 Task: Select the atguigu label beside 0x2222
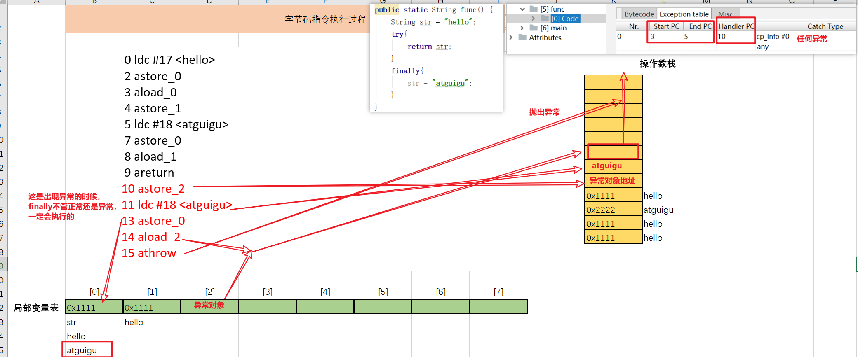click(658, 210)
